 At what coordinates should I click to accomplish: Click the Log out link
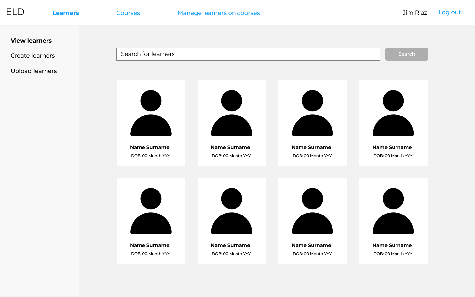(x=449, y=12)
